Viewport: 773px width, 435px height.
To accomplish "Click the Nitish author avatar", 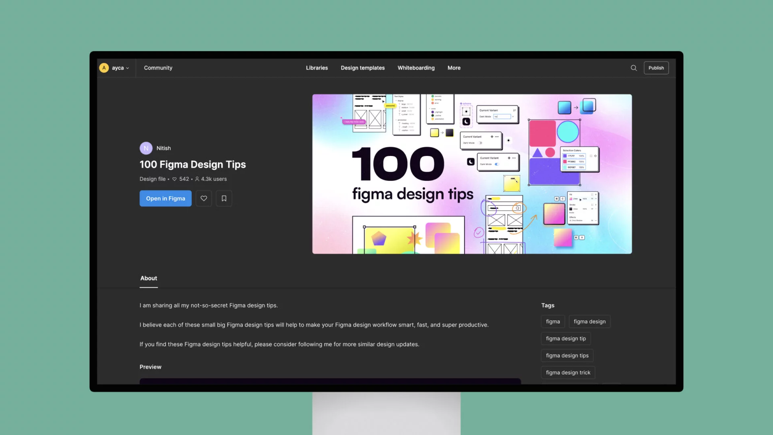I will pos(146,148).
